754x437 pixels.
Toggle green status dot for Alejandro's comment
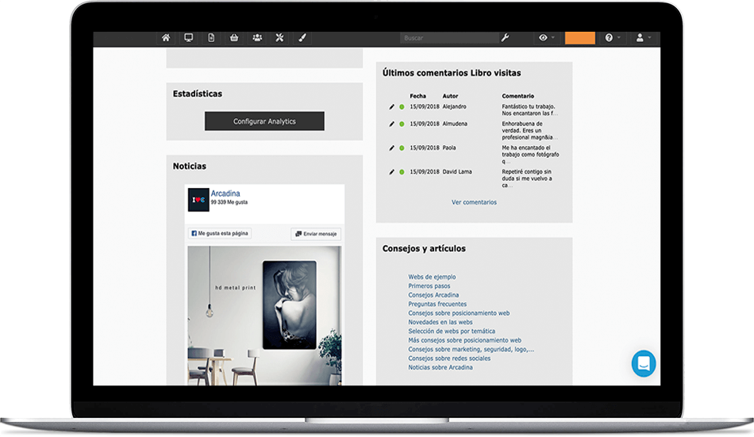(402, 107)
